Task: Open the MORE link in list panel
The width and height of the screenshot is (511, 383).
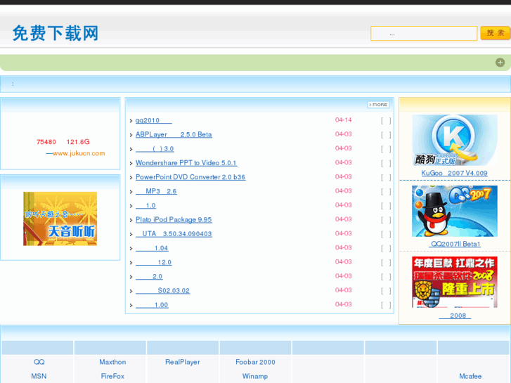Action: coord(378,105)
